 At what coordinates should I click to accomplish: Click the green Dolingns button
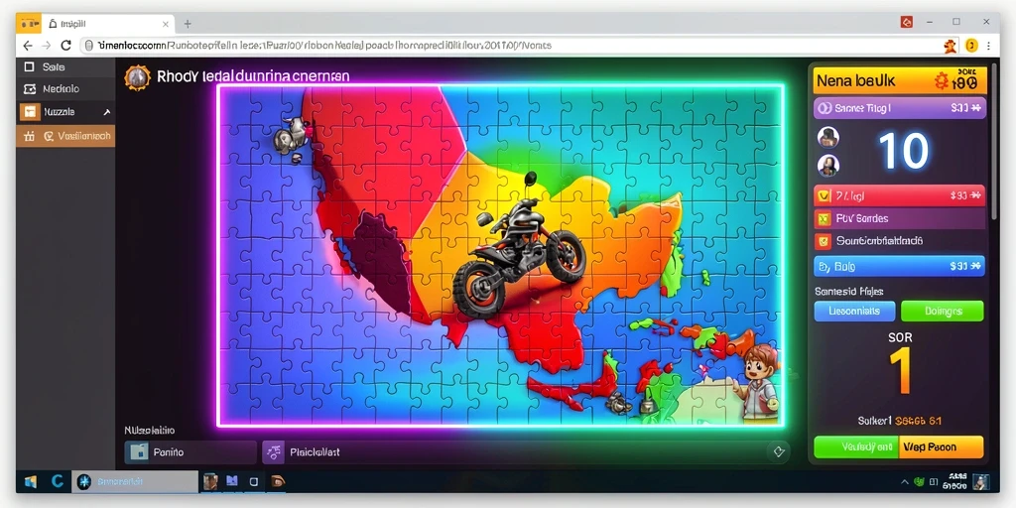pos(943,311)
